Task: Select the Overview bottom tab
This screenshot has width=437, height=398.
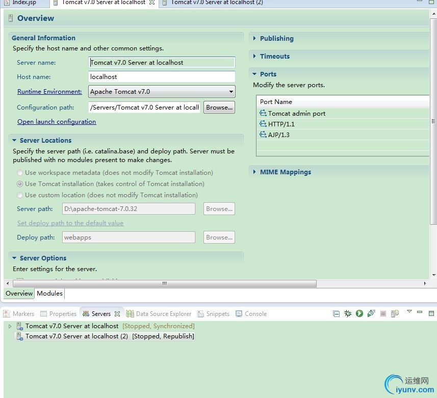Action: click(x=19, y=294)
